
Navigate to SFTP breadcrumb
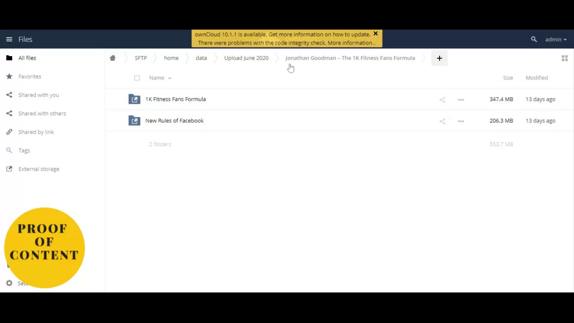141,58
